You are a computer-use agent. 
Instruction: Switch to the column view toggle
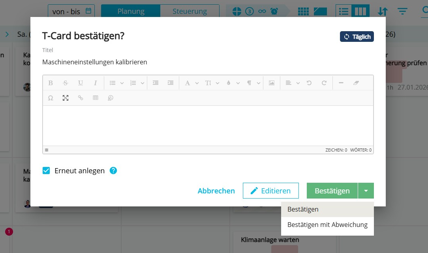coord(360,11)
